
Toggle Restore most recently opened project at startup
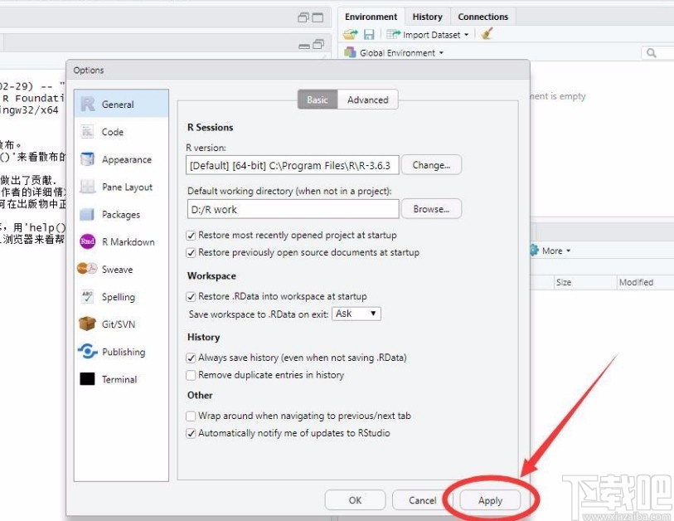click(x=191, y=236)
